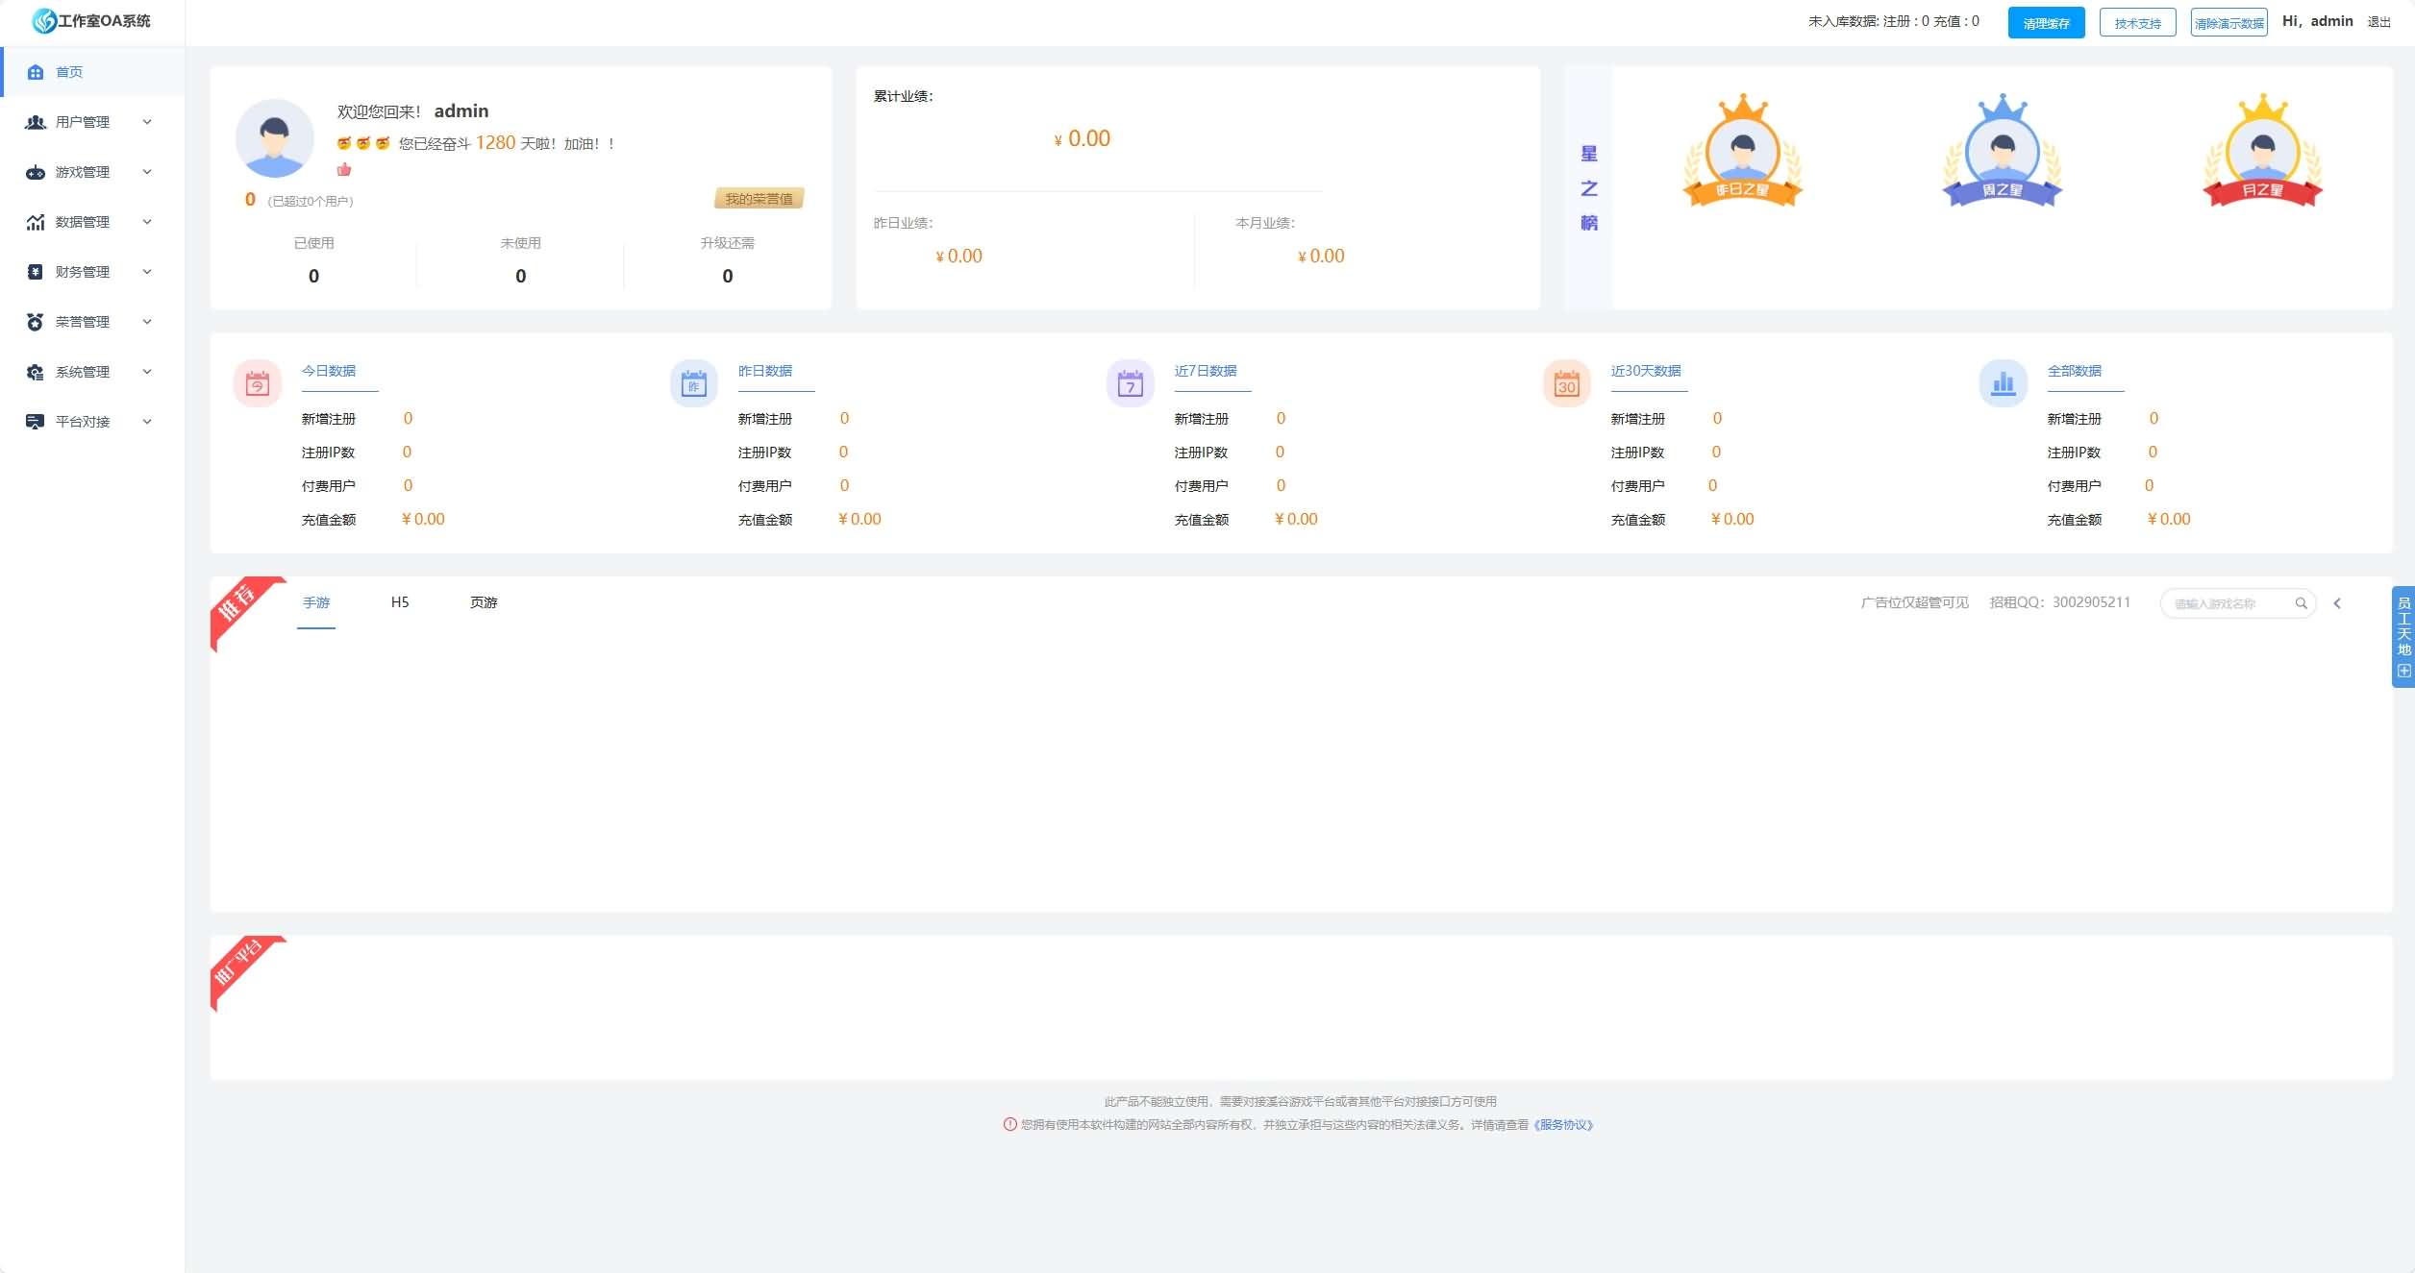Click the search magnifier icon in the game box

click(2301, 603)
